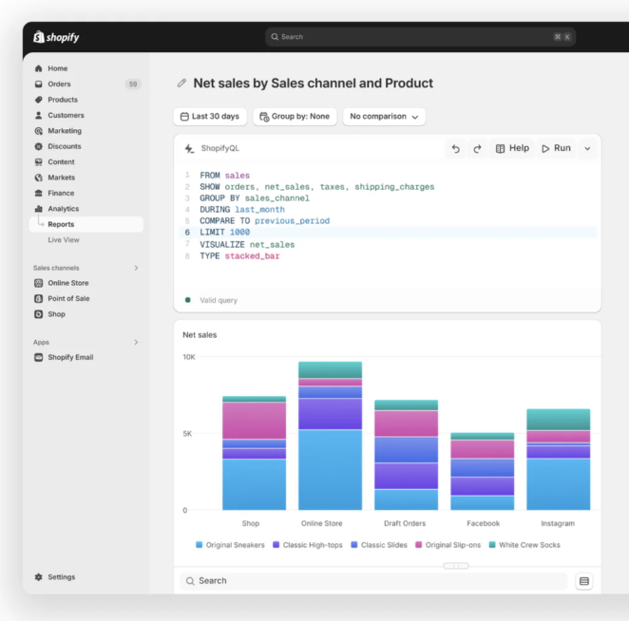Image resolution: width=629 pixels, height=621 pixels.
Task: Open Analytics in the sidebar
Action: (64, 209)
